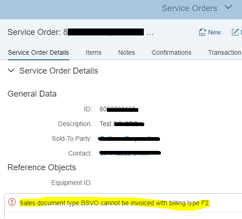Switch to the Items tab
This screenshot has width=242, height=219.
tap(94, 52)
